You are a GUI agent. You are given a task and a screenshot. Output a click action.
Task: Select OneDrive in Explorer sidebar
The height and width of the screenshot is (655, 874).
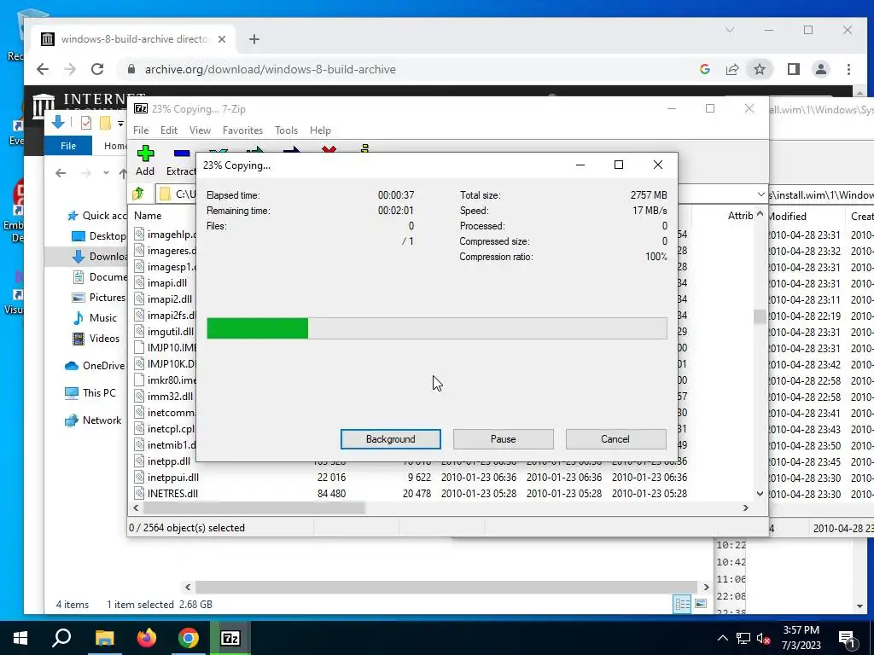pyautogui.click(x=95, y=366)
